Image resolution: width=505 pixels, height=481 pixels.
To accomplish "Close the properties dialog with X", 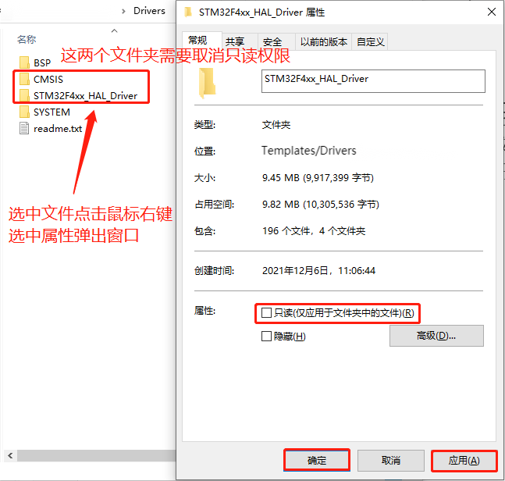I will (x=492, y=12).
